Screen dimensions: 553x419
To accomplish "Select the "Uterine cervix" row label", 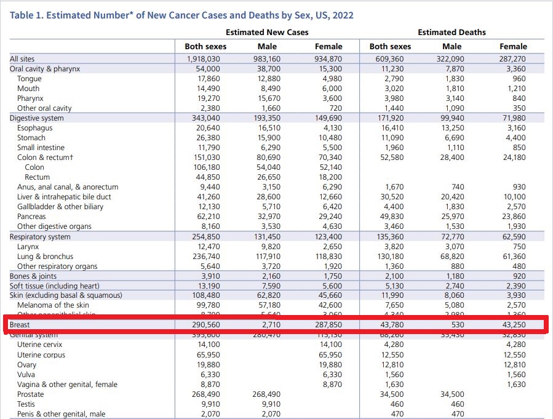I will point(41,345).
